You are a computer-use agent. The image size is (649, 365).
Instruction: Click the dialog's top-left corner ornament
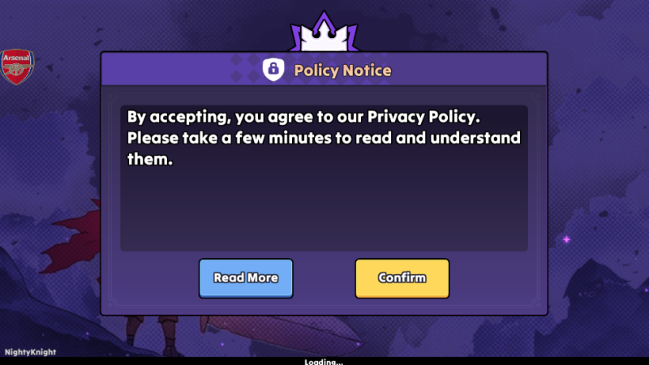tap(112, 97)
